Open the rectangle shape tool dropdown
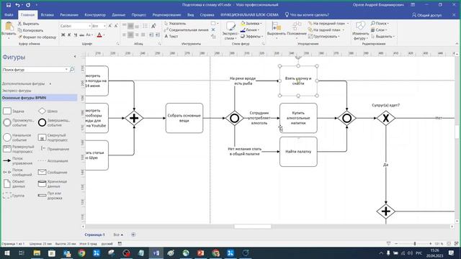The width and height of the screenshot is (461, 259). point(218,23)
